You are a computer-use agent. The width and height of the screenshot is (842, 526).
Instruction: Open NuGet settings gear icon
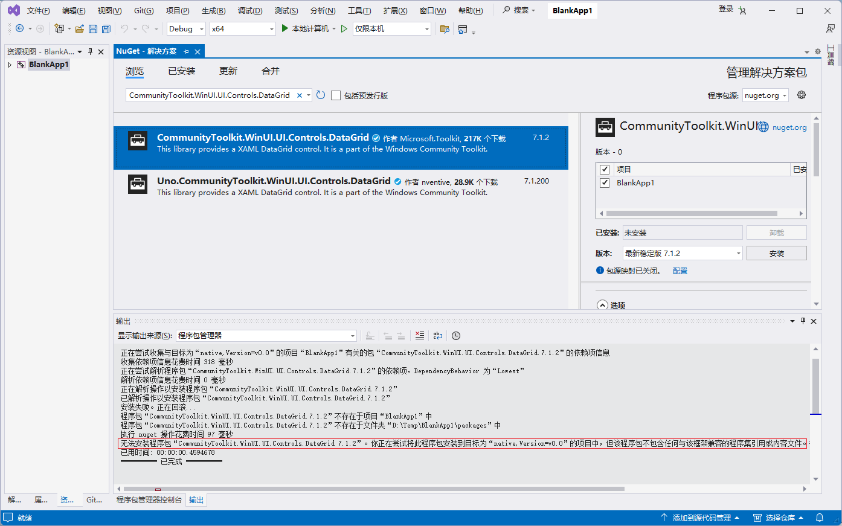click(x=802, y=95)
